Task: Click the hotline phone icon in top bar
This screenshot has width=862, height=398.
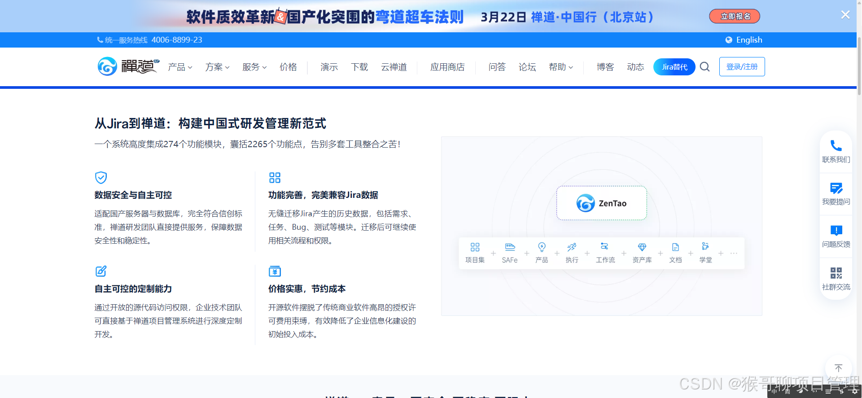Action: (100, 40)
